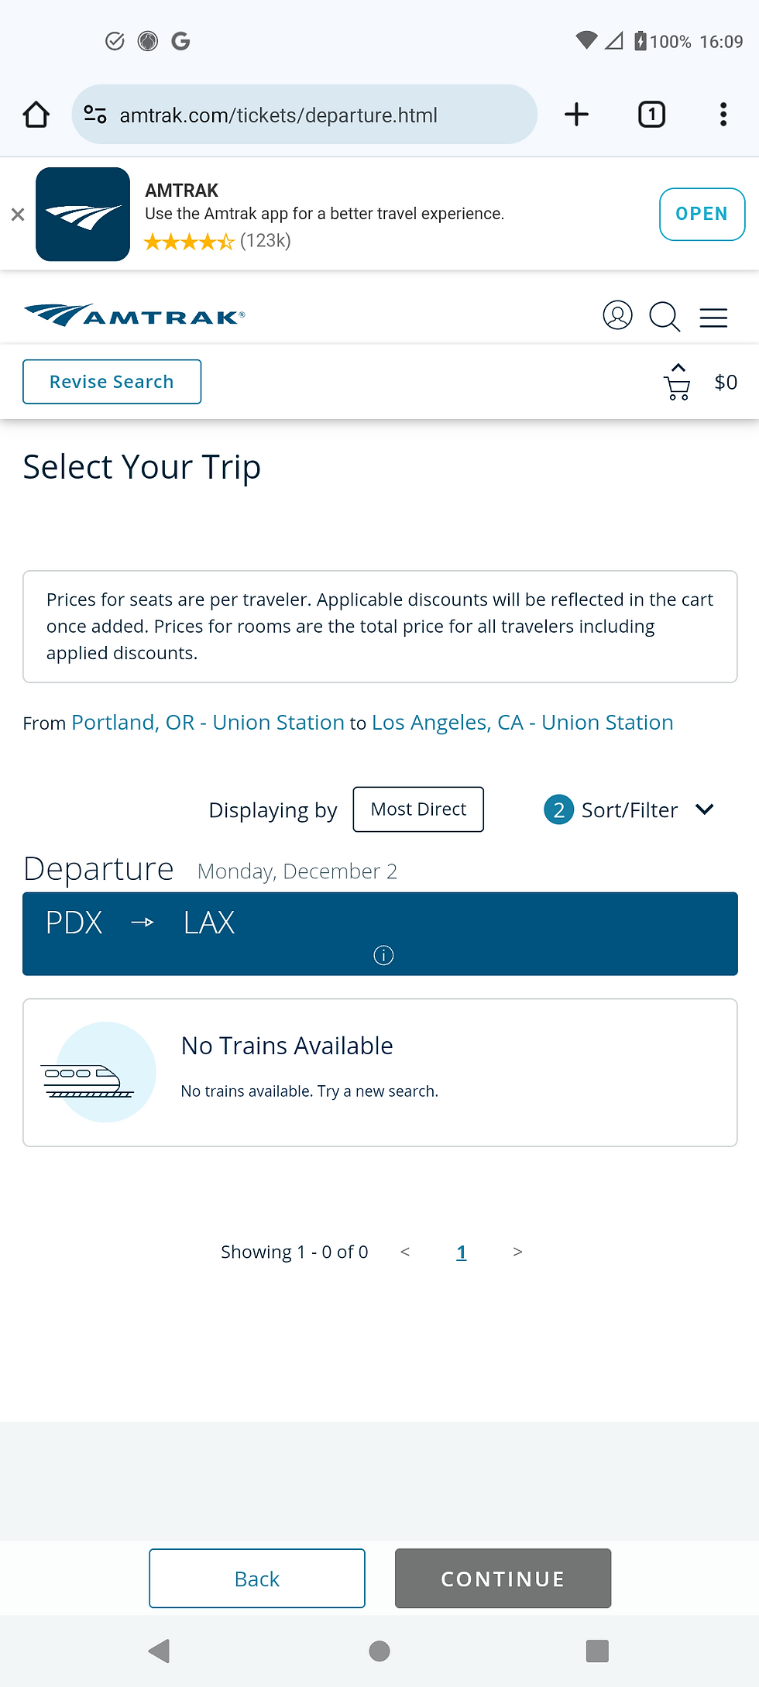Screen dimensions: 759x1687
Task: Tap the browser home icon
Action: pos(36,115)
